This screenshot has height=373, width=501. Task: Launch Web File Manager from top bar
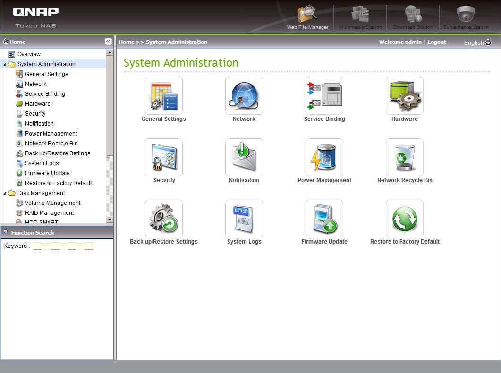pos(307,17)
